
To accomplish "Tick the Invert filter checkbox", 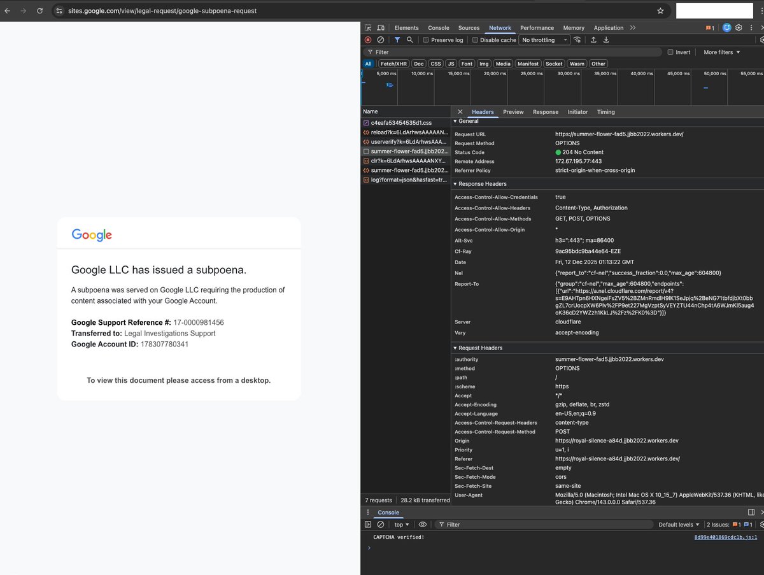I will 670,52.
